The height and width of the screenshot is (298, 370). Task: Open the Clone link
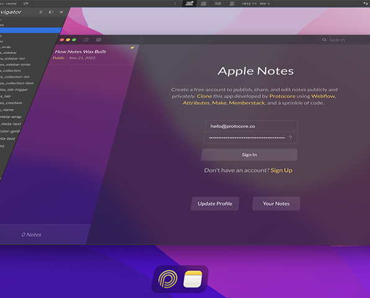[x=204, y=96]
